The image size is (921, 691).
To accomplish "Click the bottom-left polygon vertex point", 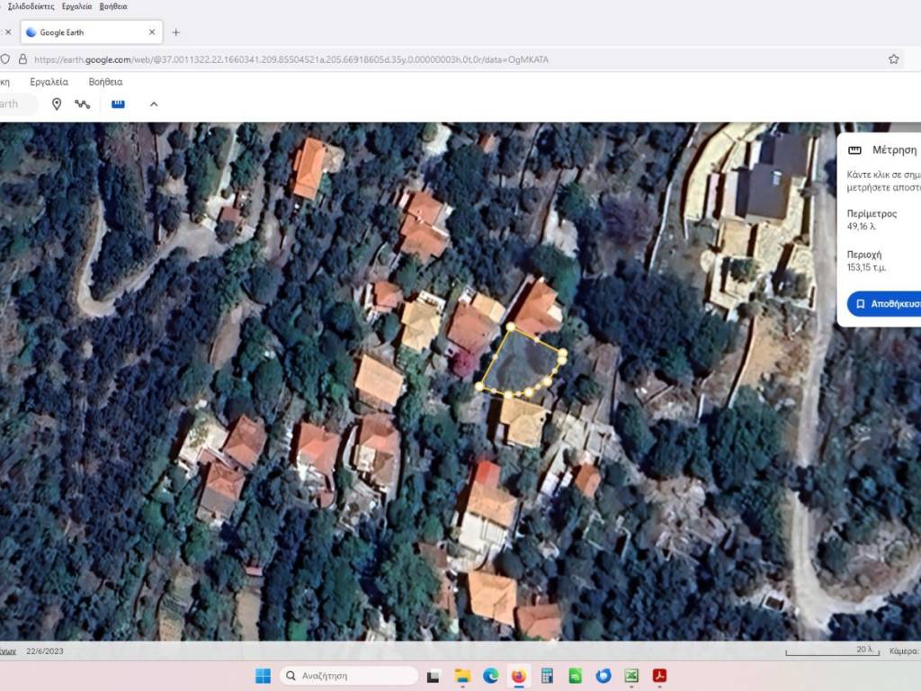I will [479, 387].
